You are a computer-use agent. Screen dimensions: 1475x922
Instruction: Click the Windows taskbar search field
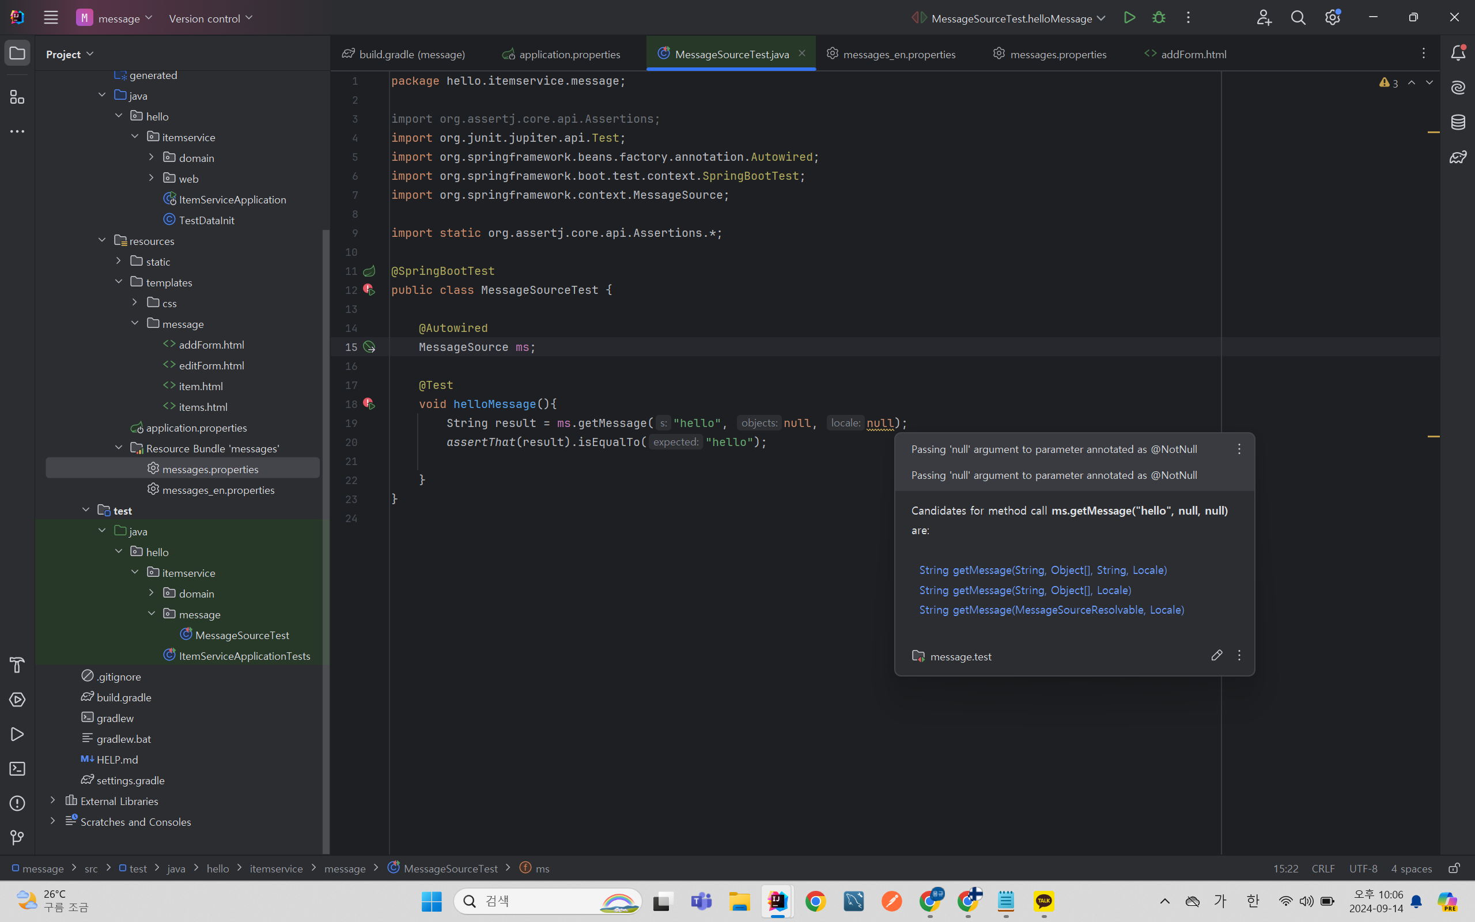pyautogui.click(x=547, y=901)
